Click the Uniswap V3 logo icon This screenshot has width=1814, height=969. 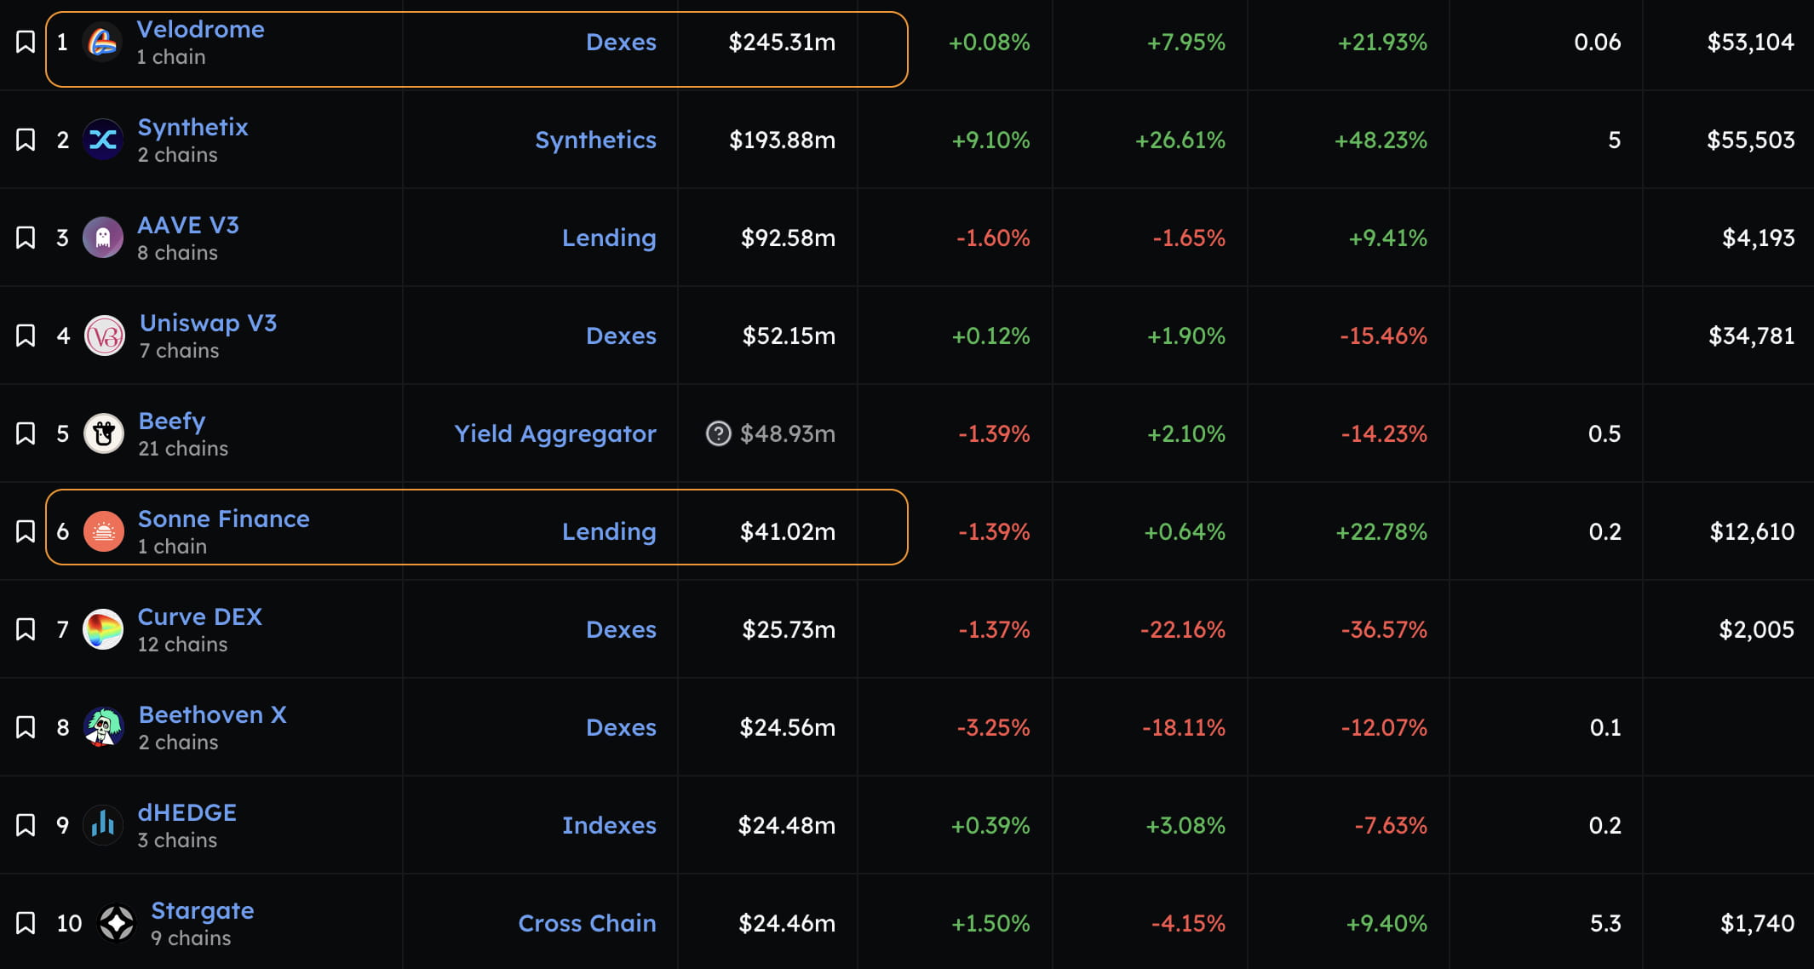(x=104, y=335)
